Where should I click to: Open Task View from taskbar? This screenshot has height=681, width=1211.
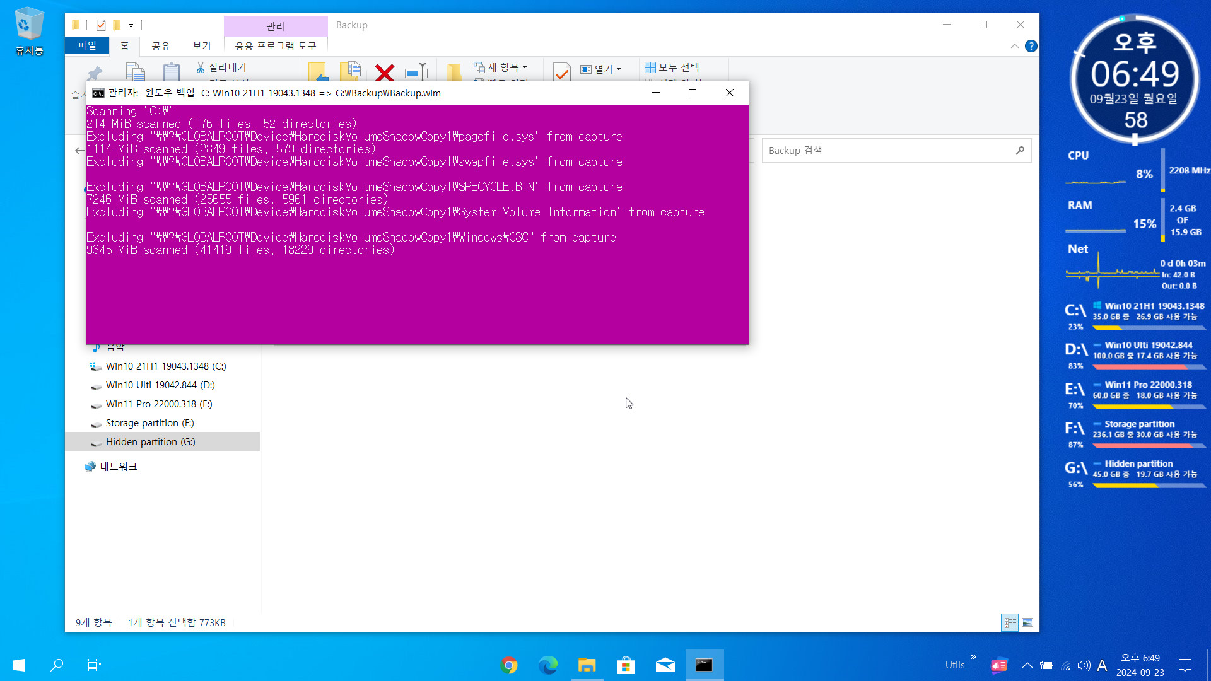click(94, 665)
